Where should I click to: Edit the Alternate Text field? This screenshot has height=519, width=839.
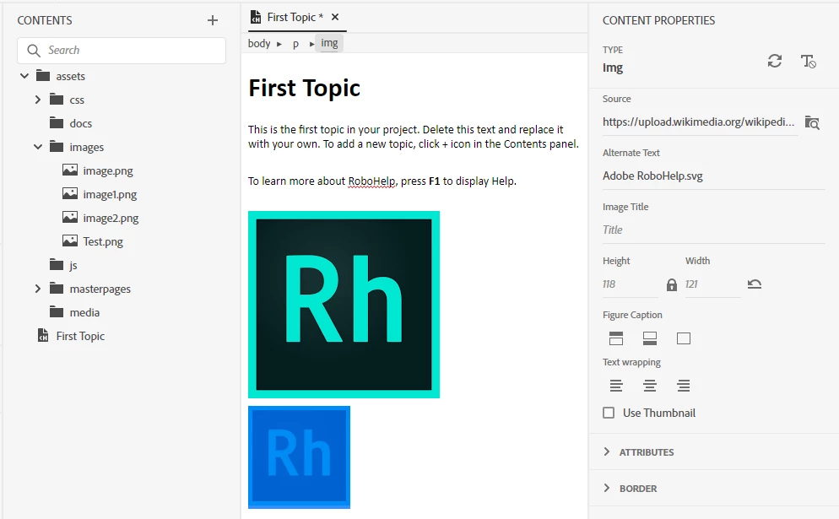tap(714, 176)
